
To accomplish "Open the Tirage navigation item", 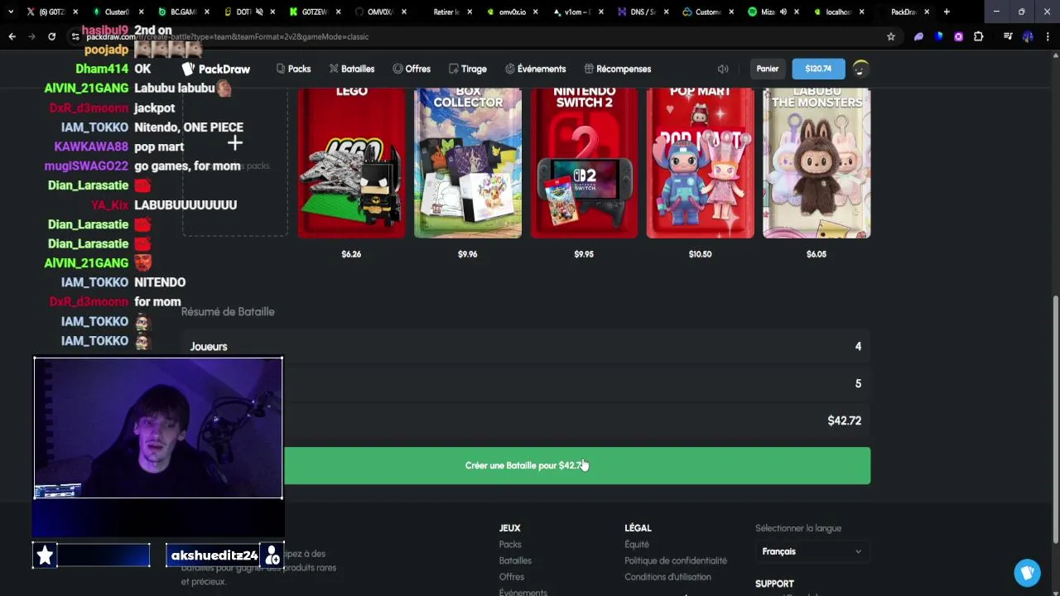I will tap(468, 69).
